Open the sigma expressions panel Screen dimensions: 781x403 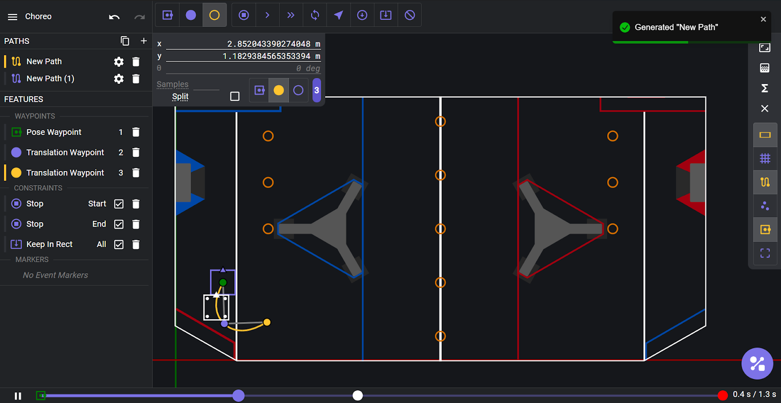[x=765, y=88]
